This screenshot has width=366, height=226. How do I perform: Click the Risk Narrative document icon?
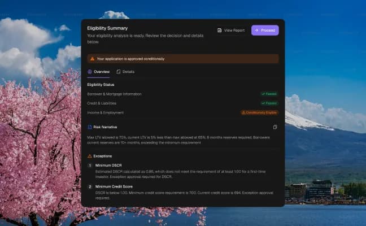click(x=90, y=127)
